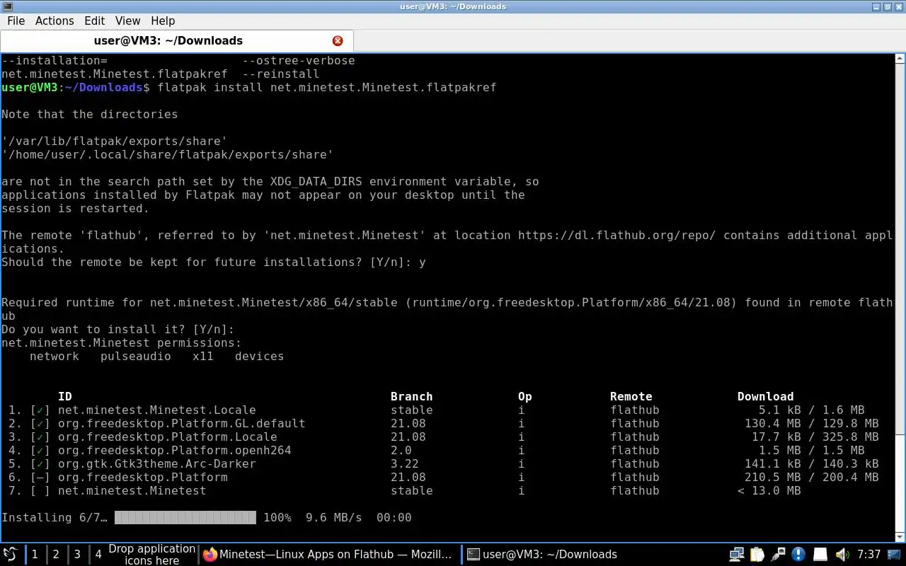Switch to workspace 4
The height and width of the screenshot is (566, 906).
tap(98, 554)
